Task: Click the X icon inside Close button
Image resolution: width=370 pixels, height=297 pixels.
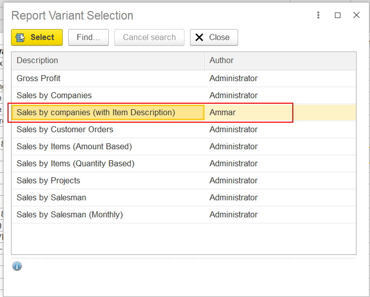Action: (x=200, y=38)
